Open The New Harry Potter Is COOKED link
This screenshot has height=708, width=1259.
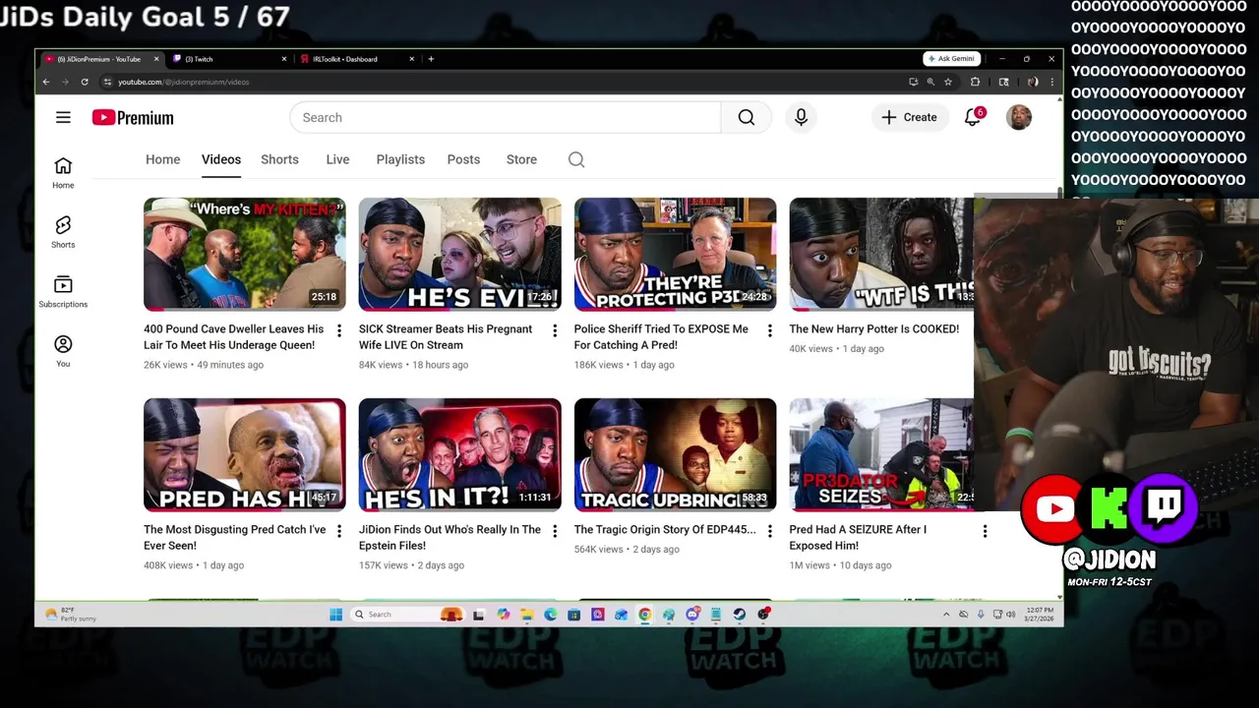coord(874,329)
